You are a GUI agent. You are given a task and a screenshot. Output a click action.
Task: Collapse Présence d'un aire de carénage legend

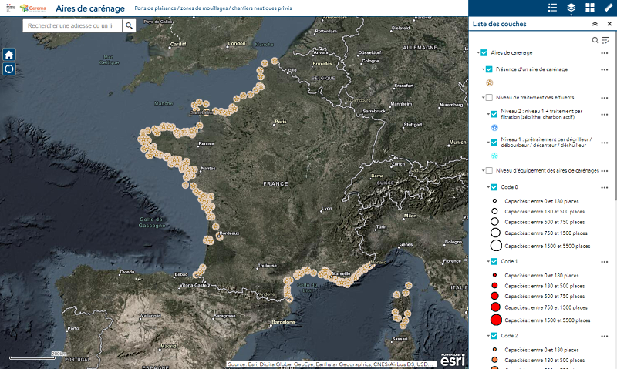pyautogui.click(x=484, y=69)
